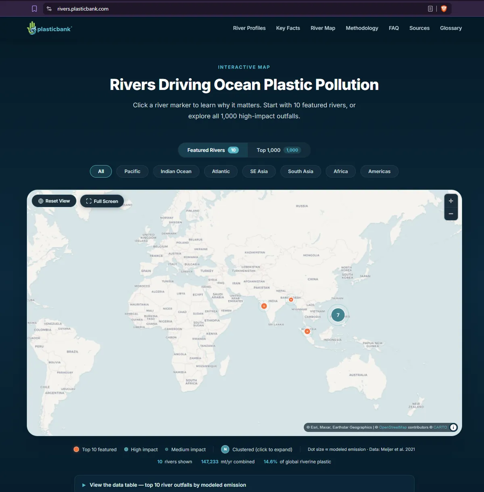
Task: Click the Plastic Bank logo
Action: pos(49,28)
